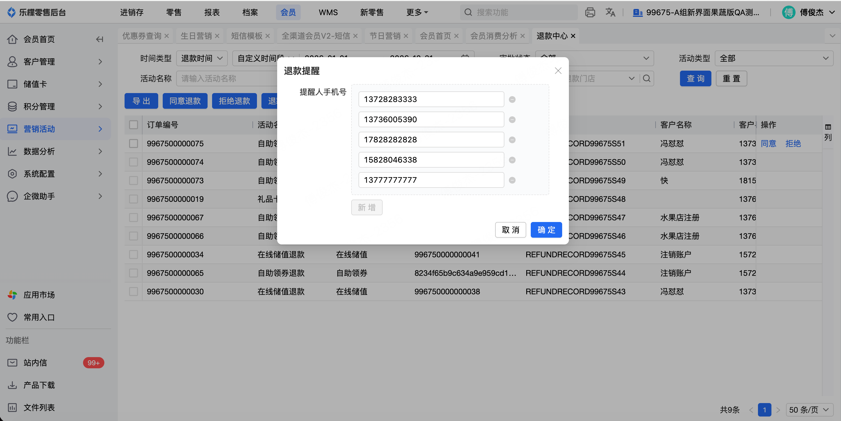The image size is (841, 421).
Task: Click the minus icon beside 13777777777
Action: point(512,180)
